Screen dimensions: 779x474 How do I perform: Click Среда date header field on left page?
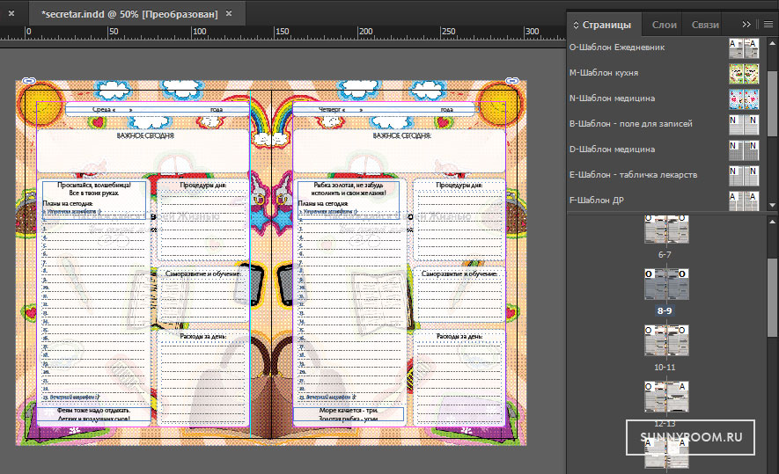(157, 109)
